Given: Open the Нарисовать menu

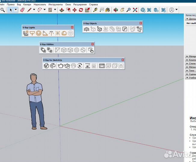Looking at the screenshot, I should coord(40,4).
